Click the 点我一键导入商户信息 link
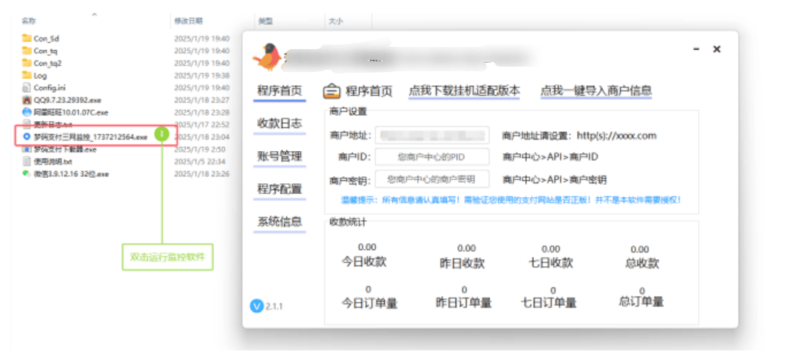 click(596, 90)
